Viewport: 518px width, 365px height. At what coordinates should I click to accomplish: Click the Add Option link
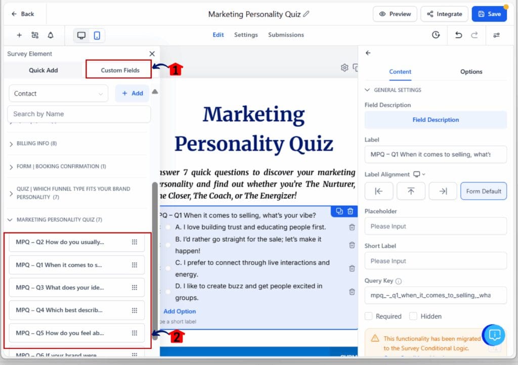(180, 311)
